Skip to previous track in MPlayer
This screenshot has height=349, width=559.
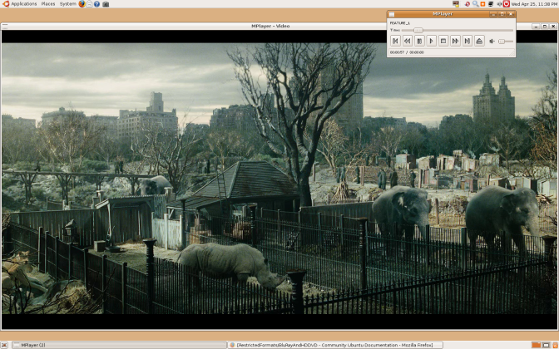pyautogui.click(x=395, y=41)
